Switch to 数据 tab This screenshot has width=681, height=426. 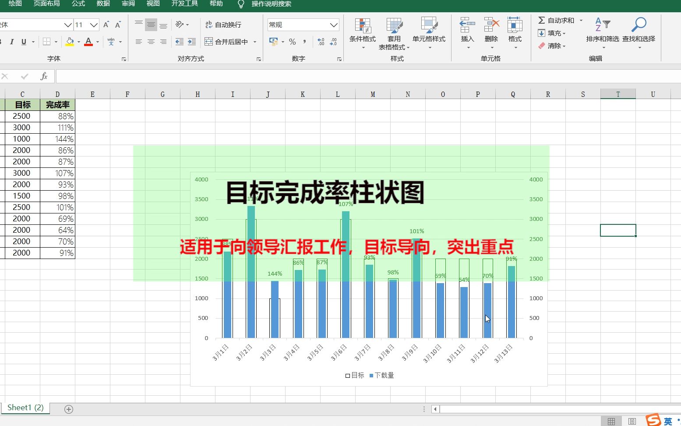pyautogui.click(x=103, y=4)
